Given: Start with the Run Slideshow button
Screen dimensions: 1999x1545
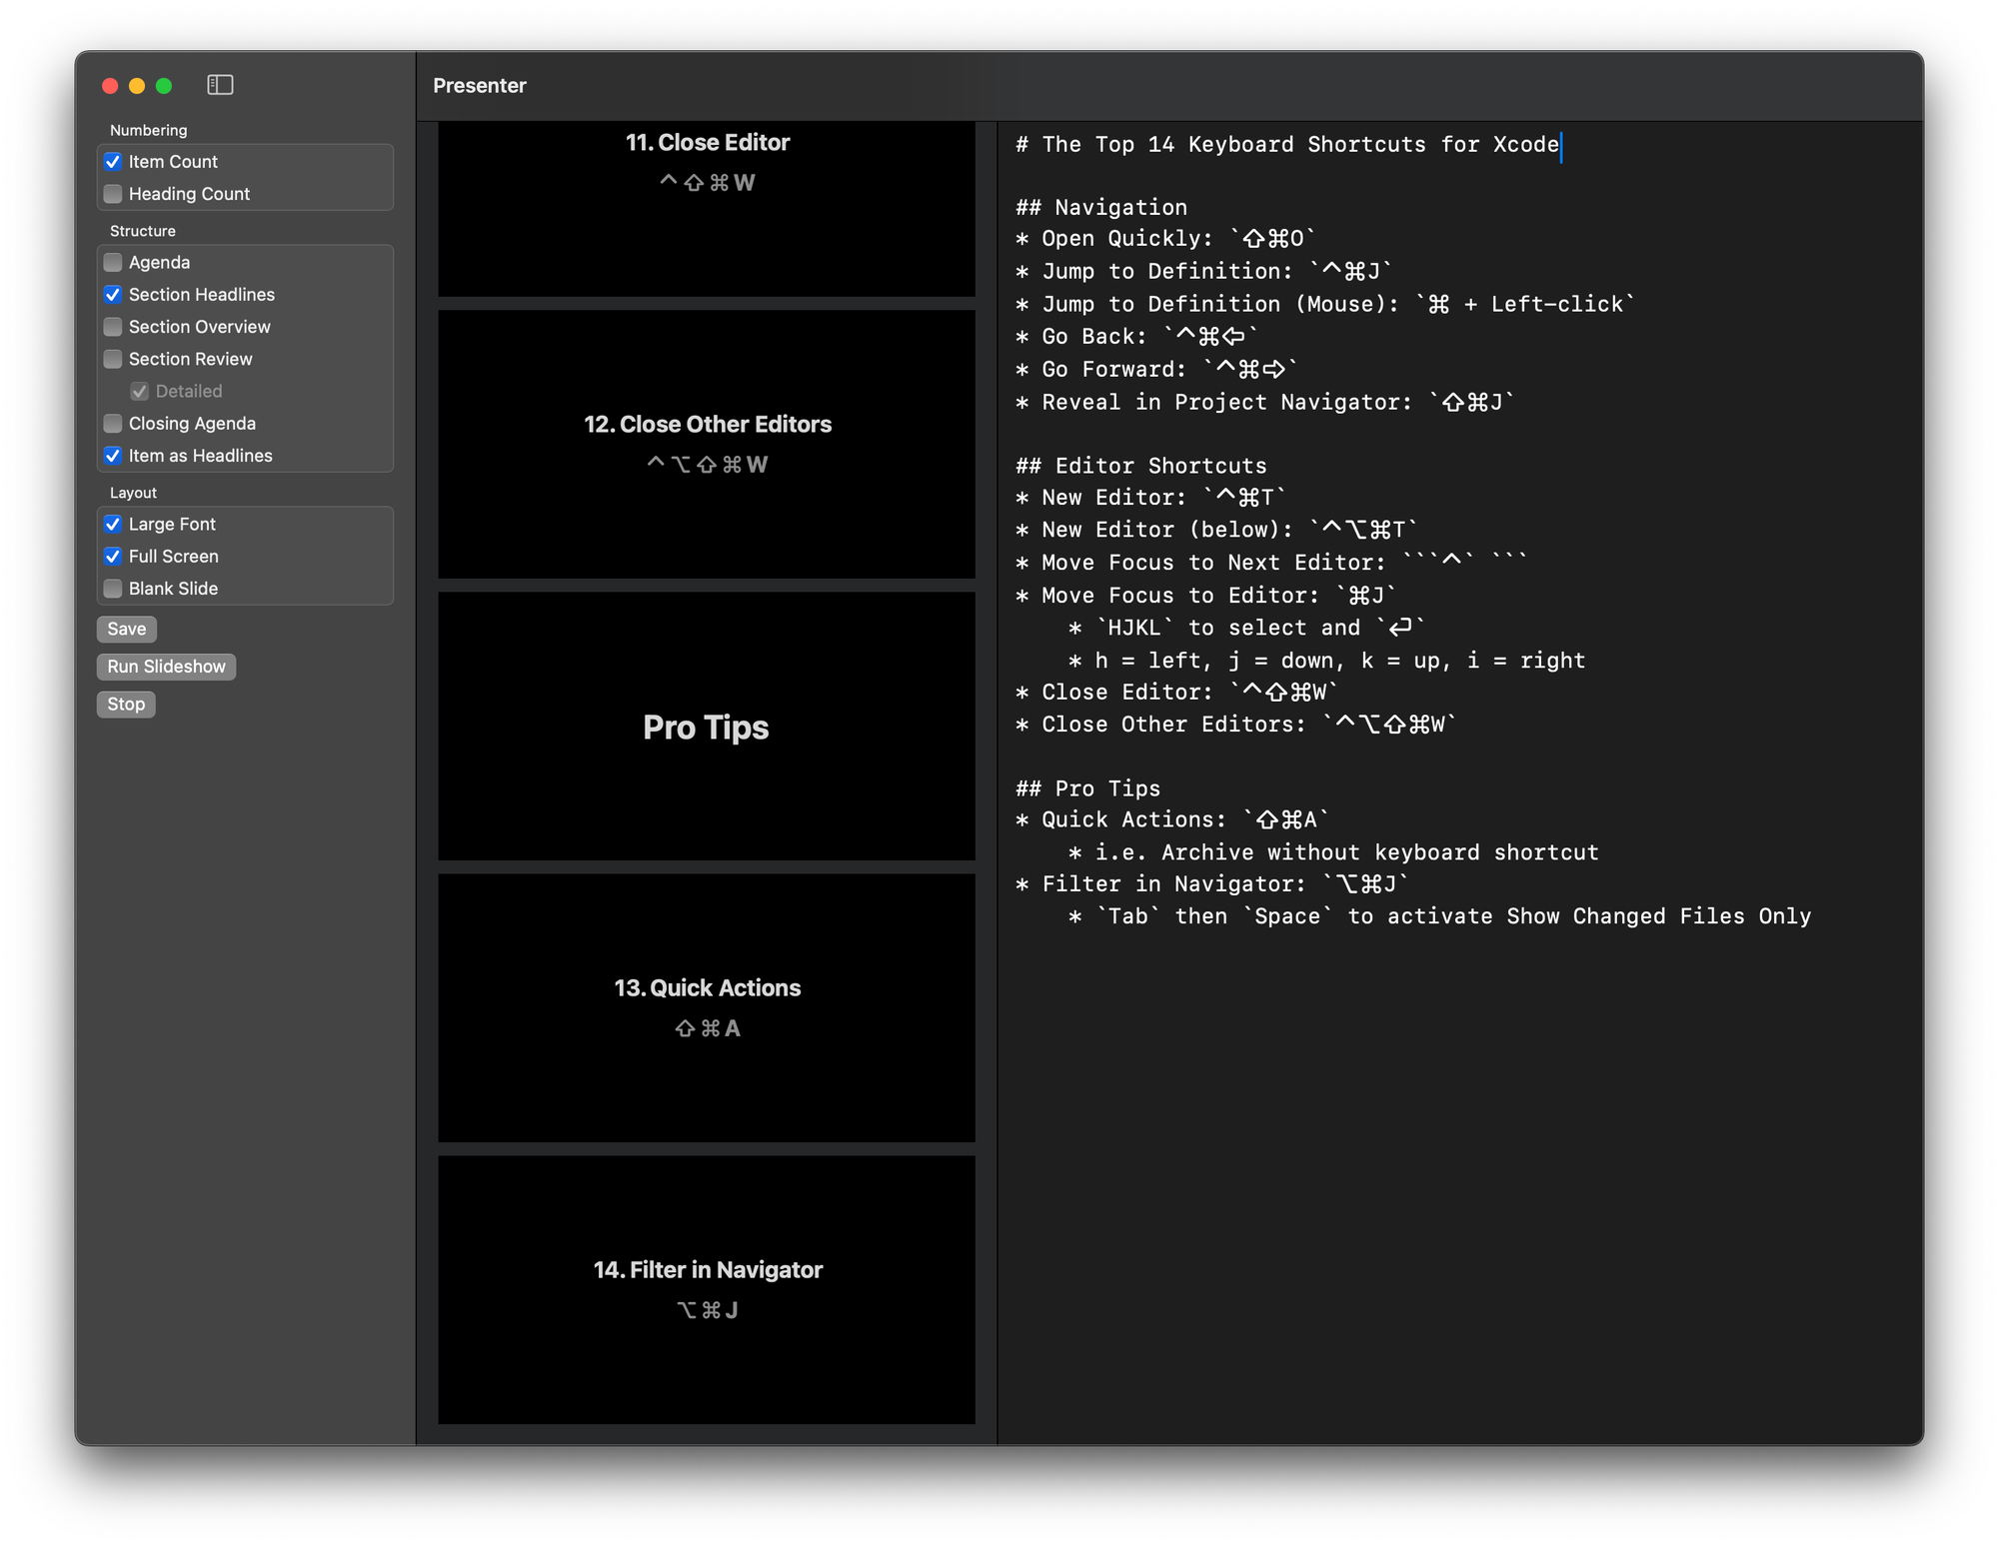Looking at the screenshot, I should point(166,667).
